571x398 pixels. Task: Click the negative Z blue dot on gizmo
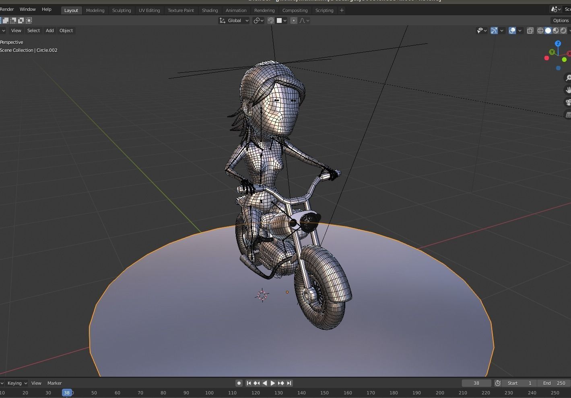558,68
